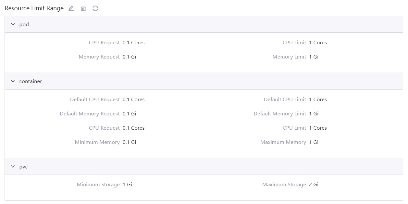The height and width of the screenshot is (204, 408).
Task: Click the Minimum Storage value under pvc
Action: [x=127, y=184]
